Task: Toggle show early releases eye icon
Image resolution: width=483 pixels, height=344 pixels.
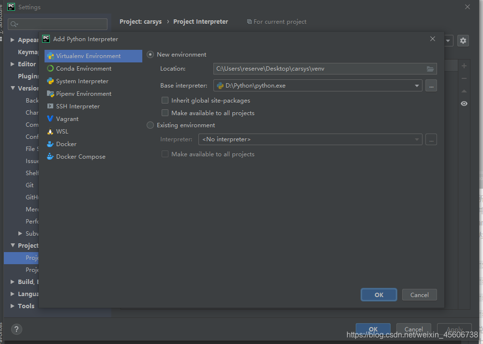Action: [464, 104]
